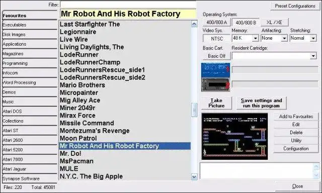
Task: Click the Add to Favourites button
Action: (296, 117)
